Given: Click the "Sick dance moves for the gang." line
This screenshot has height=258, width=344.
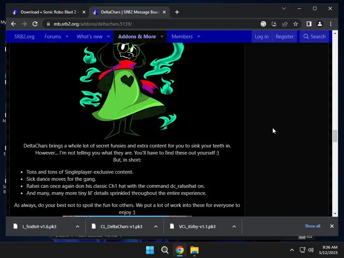Looking at the screenshot, I should tap(61, 179).
